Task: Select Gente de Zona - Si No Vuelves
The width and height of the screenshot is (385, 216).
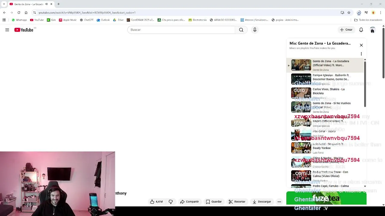Action: coord(325,107)
